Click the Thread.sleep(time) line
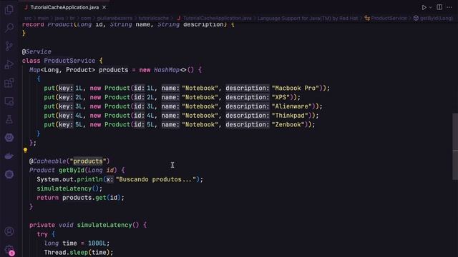 pyautogui.click(x=79, y=252)
